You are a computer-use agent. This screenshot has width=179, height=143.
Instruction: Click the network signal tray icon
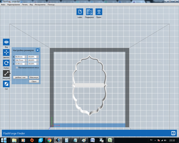[162, 140]
